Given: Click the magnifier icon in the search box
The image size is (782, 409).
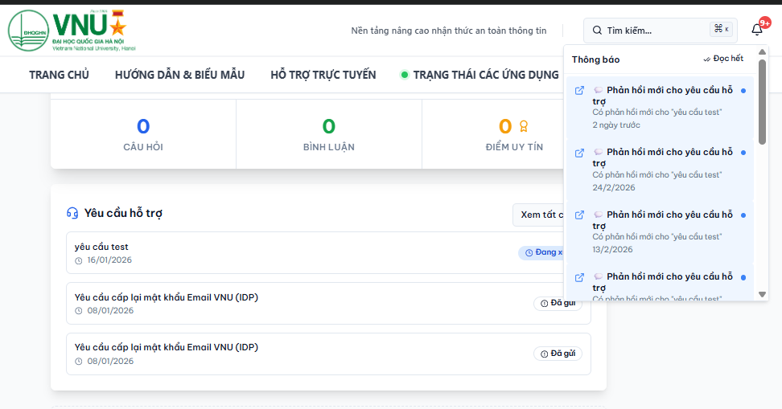Looking at the screenshot, I should (x=597, y=31).
